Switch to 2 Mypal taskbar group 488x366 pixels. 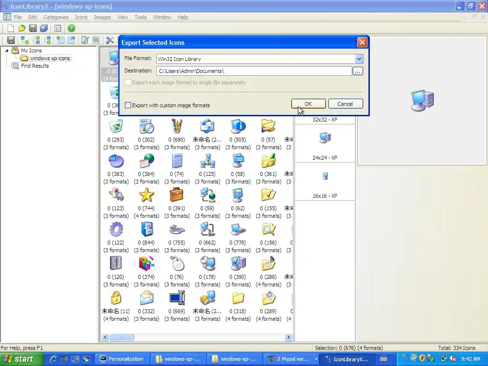pyautogui.click(x=292, y=359)
